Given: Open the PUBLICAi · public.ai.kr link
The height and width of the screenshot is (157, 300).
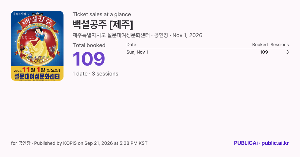Looking at the screenshot, I should pyautogui.click(x=261, y=143).
